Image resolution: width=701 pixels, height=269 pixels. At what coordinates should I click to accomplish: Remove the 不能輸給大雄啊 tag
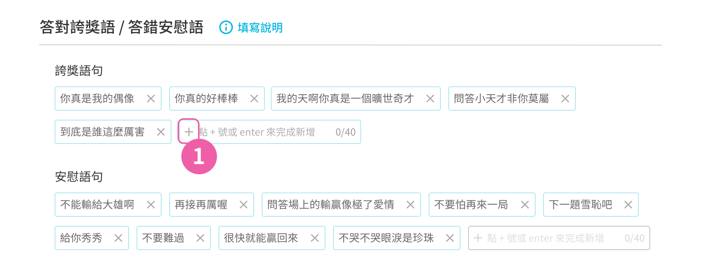151,205
